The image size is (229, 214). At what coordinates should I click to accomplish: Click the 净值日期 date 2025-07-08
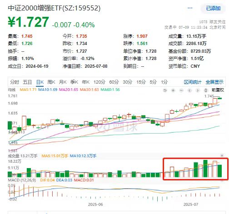[x=96, y=66]
